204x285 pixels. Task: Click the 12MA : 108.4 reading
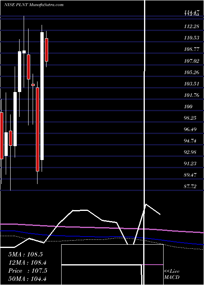[x=27, y=263]
